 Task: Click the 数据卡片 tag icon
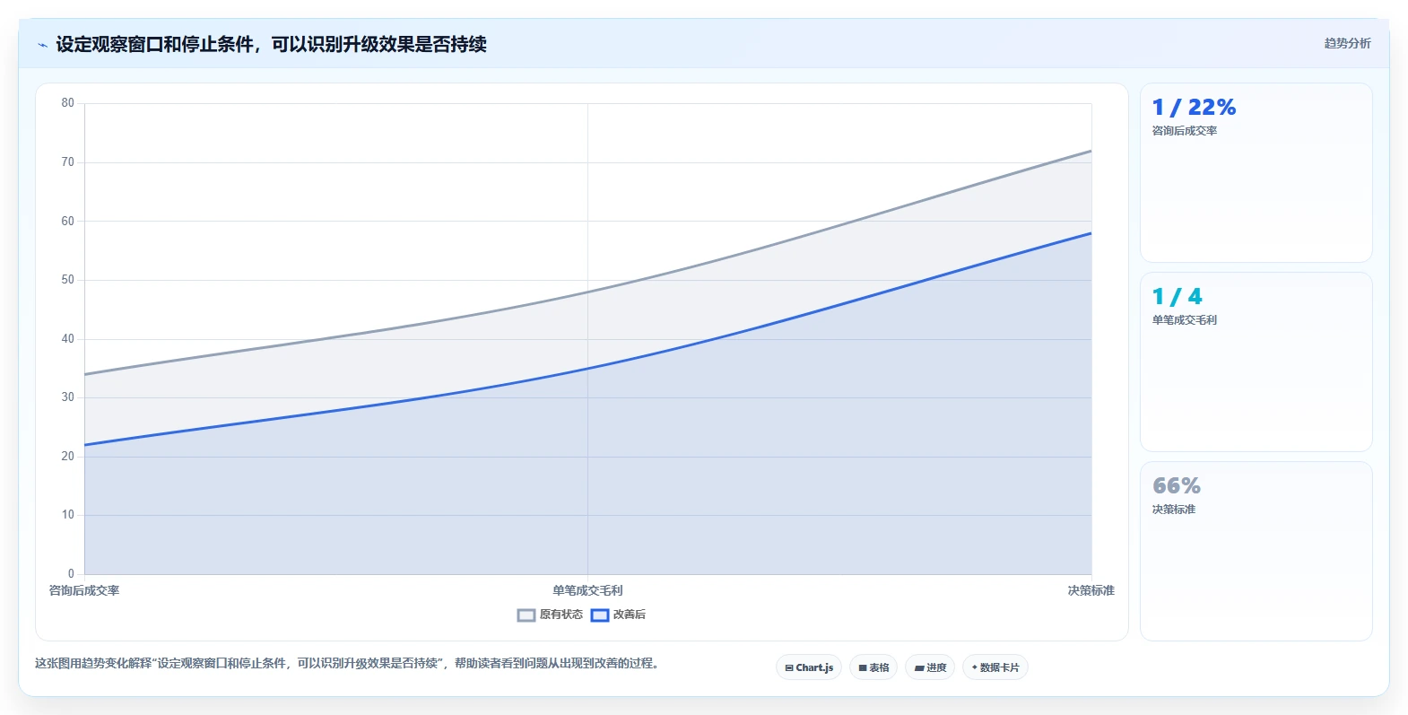(975, 667)
